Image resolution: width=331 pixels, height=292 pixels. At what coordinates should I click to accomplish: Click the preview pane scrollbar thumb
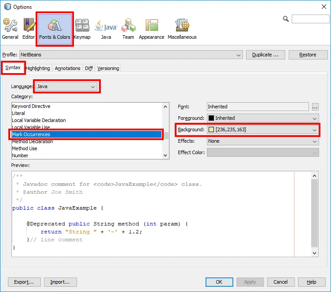314,213
